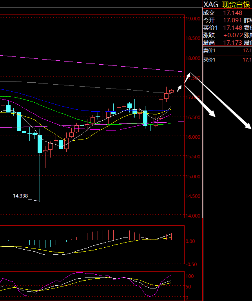Click the 成交 price value 17.148

click(x=233, y=13)
